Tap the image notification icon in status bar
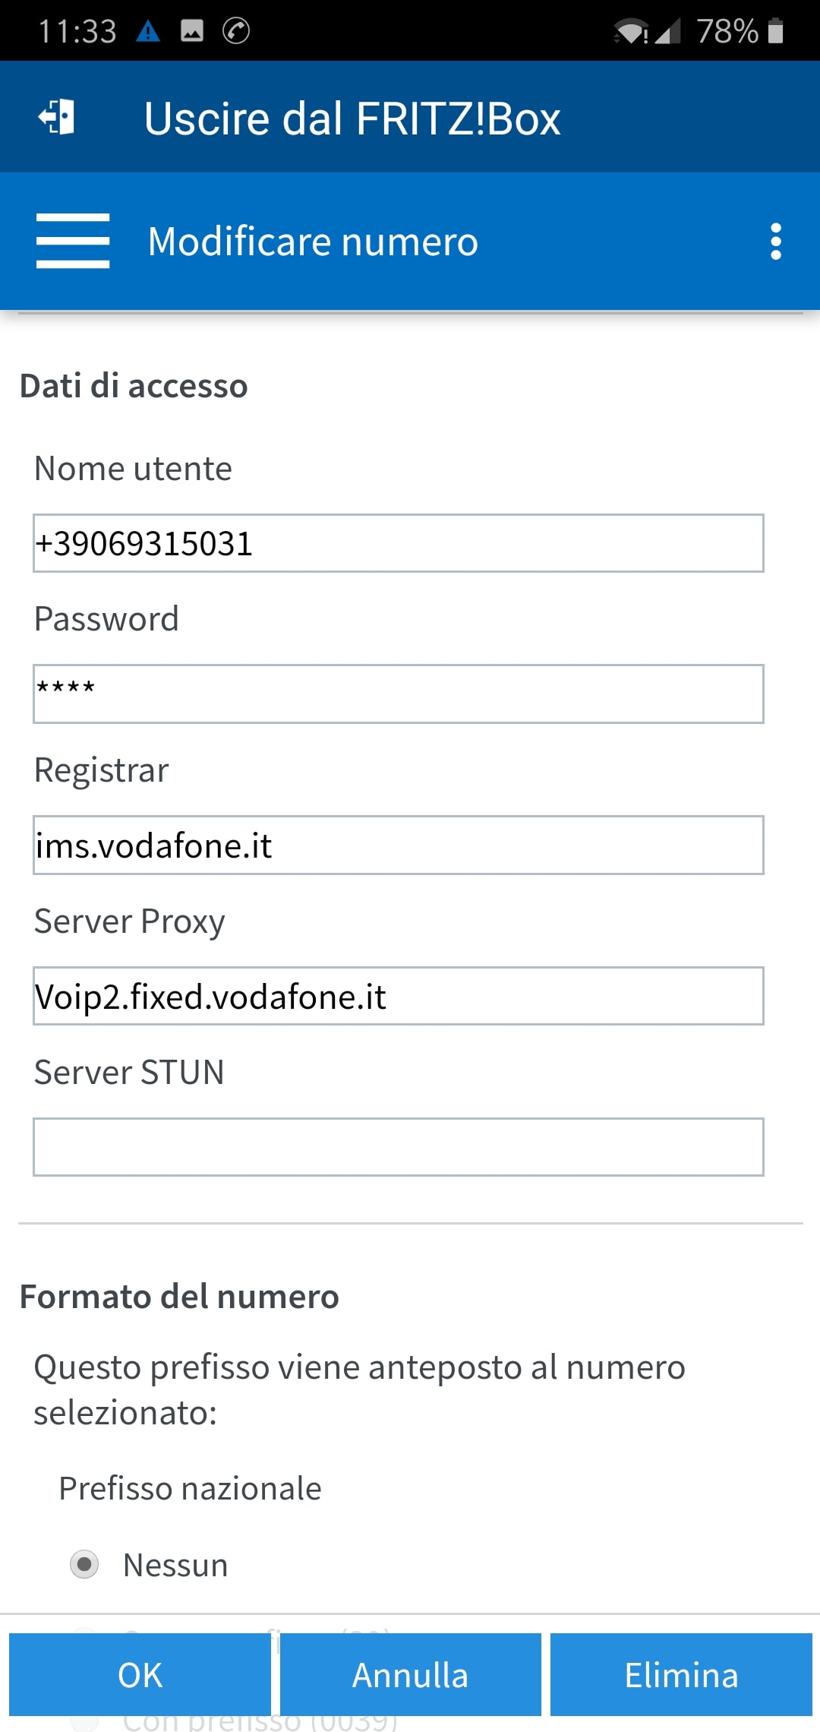 (192, 30)
